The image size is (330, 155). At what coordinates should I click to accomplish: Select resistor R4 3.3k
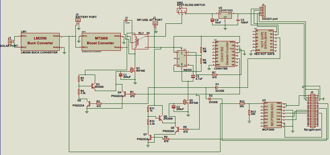pyautogui.click(x=79, y=91)
